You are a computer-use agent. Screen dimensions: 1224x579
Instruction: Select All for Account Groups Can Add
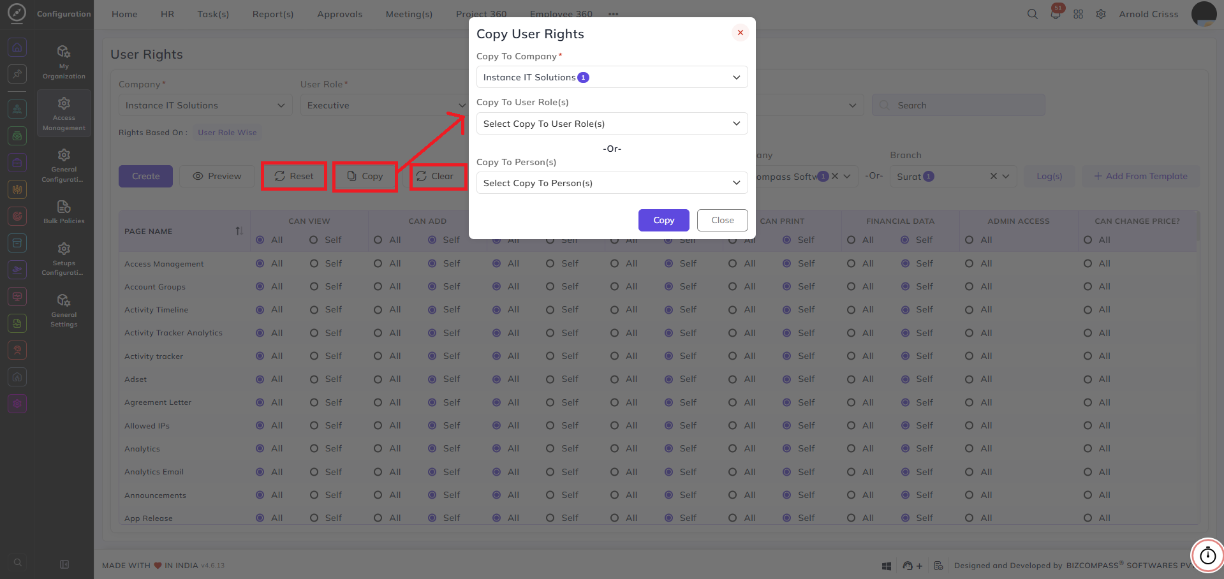coord(378,286)
